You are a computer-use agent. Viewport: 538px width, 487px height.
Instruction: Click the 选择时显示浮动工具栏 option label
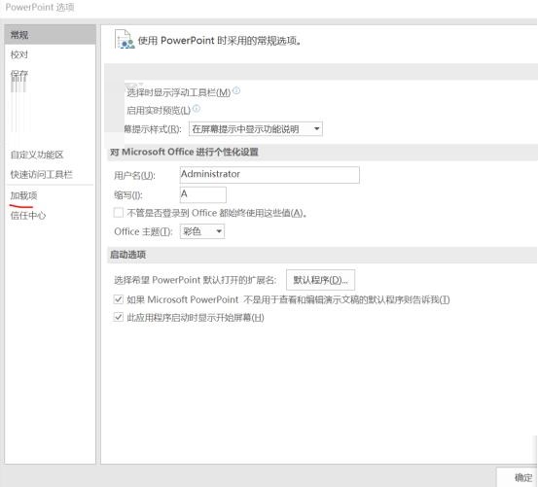(x=179, y=92)
